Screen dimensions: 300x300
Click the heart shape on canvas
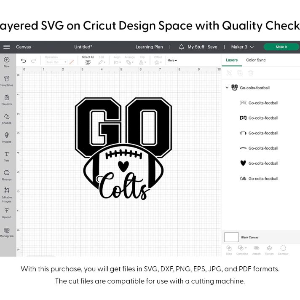click(123, 166)
